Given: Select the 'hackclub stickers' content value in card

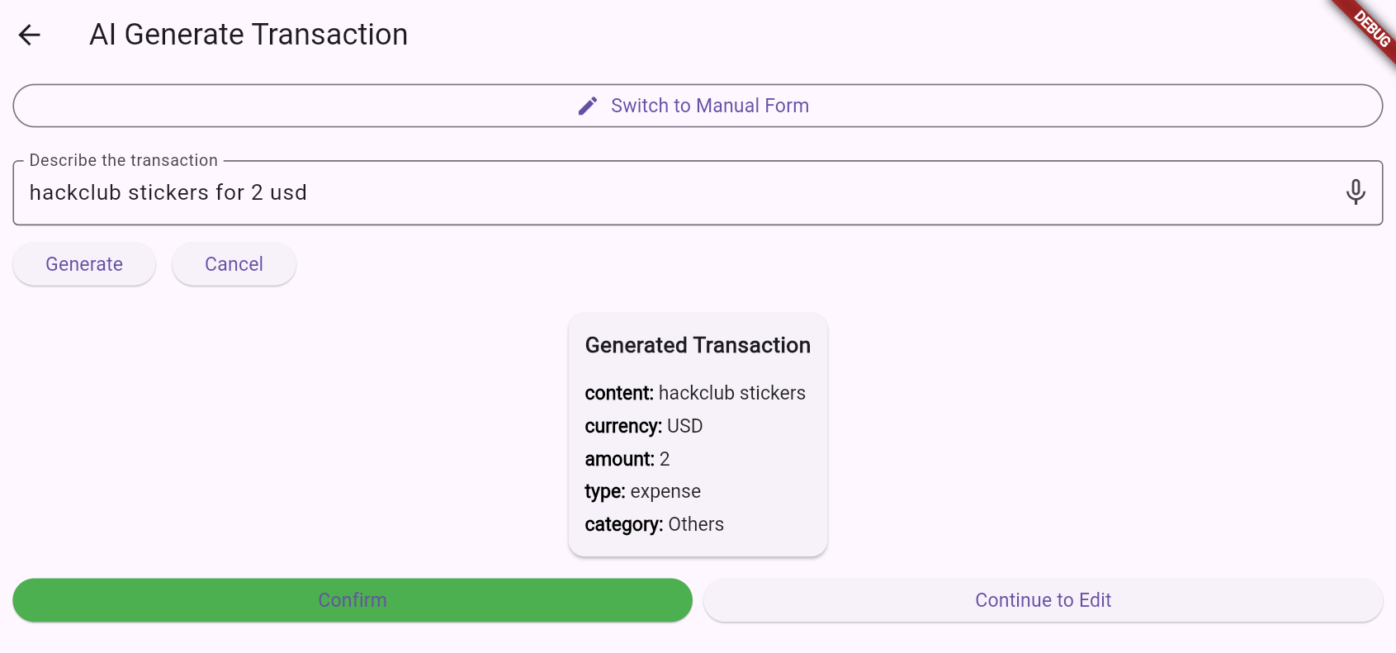Looking at the screenshot, I should 731,393.
